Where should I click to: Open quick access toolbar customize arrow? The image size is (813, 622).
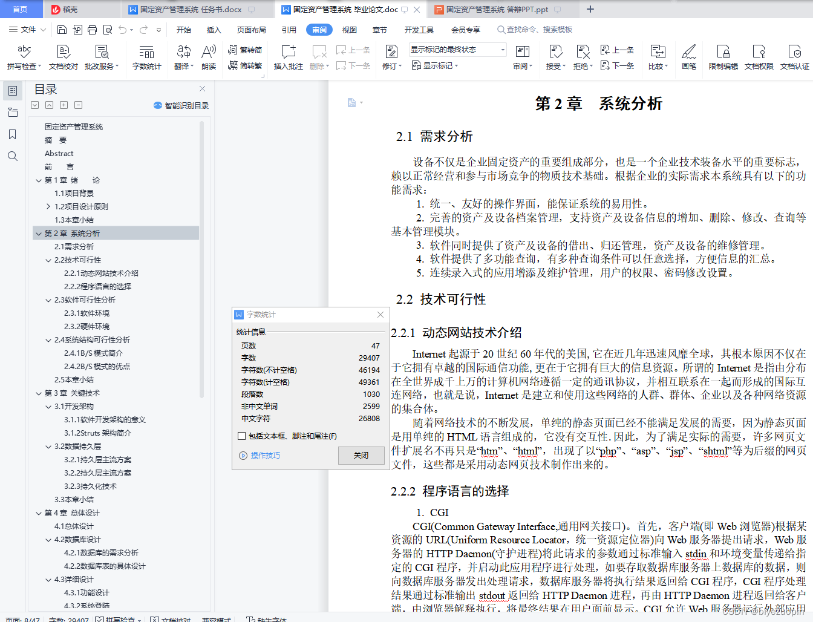coord(158,30)
